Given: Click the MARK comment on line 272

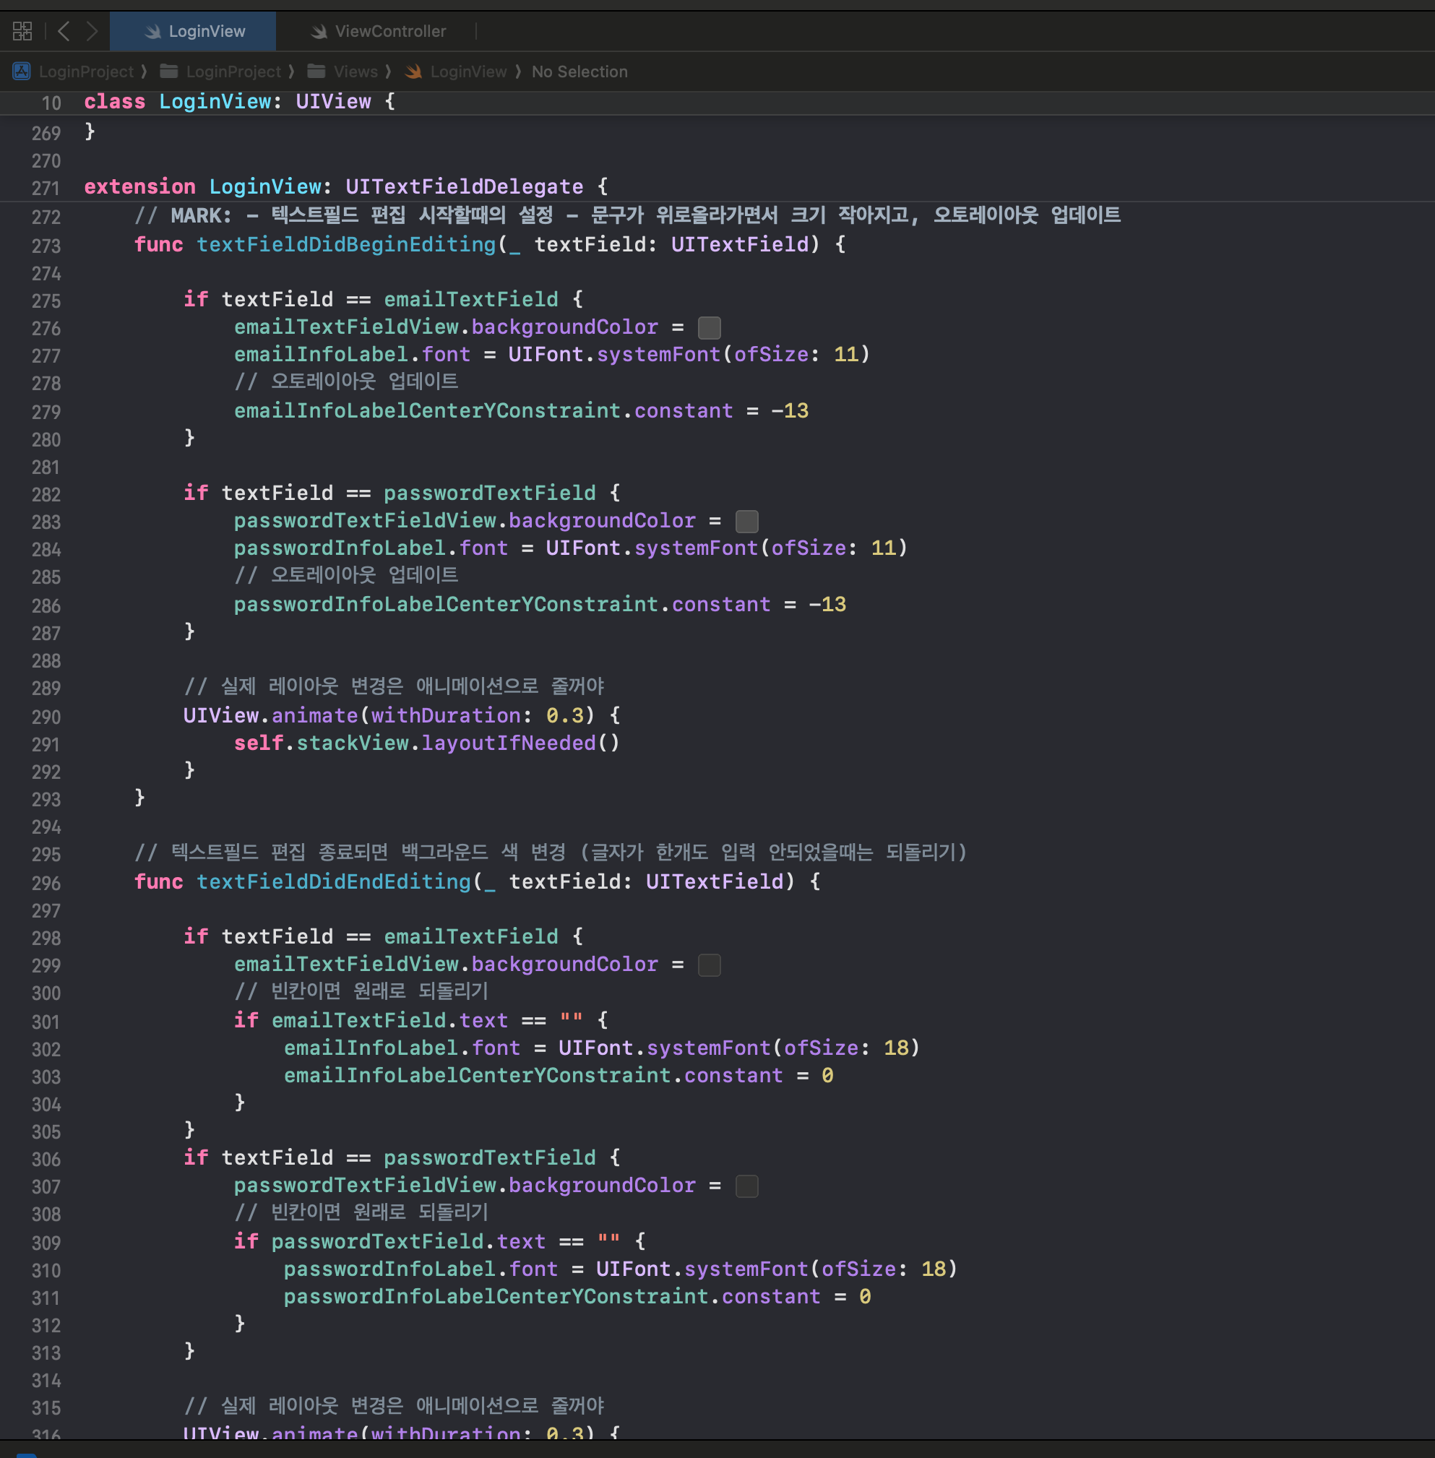Looking at the screenshot, I should tap(627, 215).
